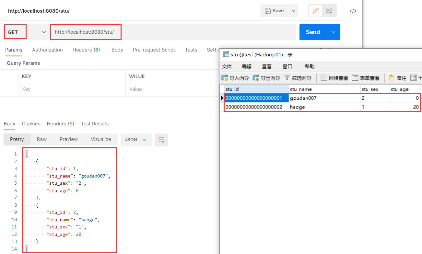422x254 pixels.
Task: Select the stu_id cell ending in 0002
Action: [256, 107]
